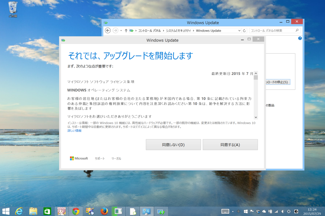This screenshot has height=216, width=325.
Task: Open the volume speaker tray icon
Action: [x=282, y=212]
